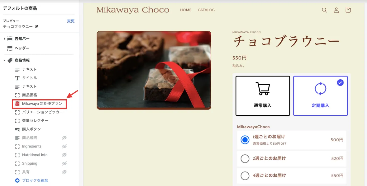Open preview product in new window icon
Image resolution: width=367 pixels, height=186 pixels.
(36, 27)
